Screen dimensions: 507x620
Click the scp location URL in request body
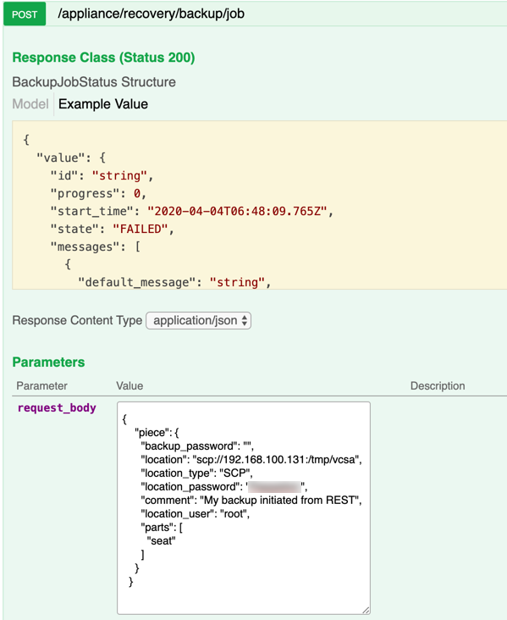tap(275, 459)
